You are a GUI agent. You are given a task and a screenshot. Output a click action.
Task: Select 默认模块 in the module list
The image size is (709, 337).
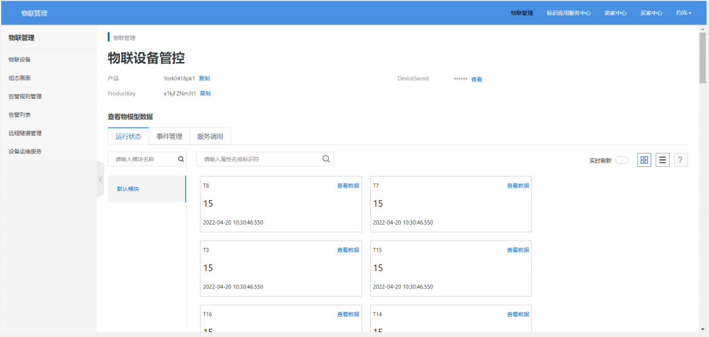pyautogui.click(x=129, y=189)
